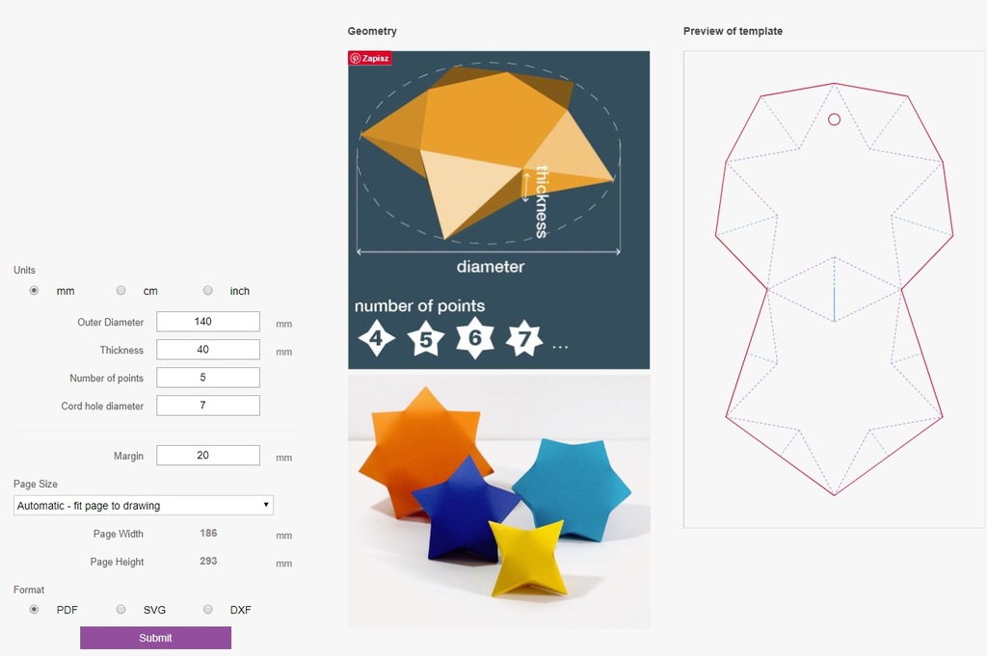This screenshot has width=987, height=656.
Task: Click the Geometry heading
Action: [372, 31]
